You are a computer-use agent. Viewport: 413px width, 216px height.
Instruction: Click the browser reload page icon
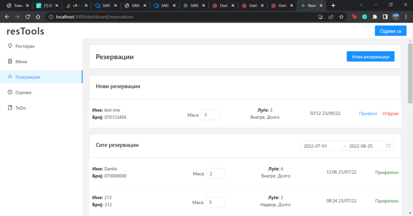pos(28,17)
